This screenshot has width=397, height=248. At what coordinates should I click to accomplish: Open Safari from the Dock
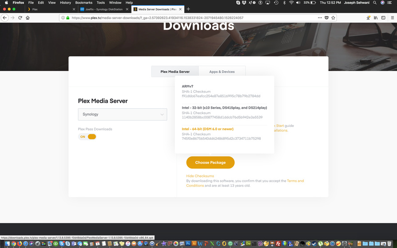[26, 244]
